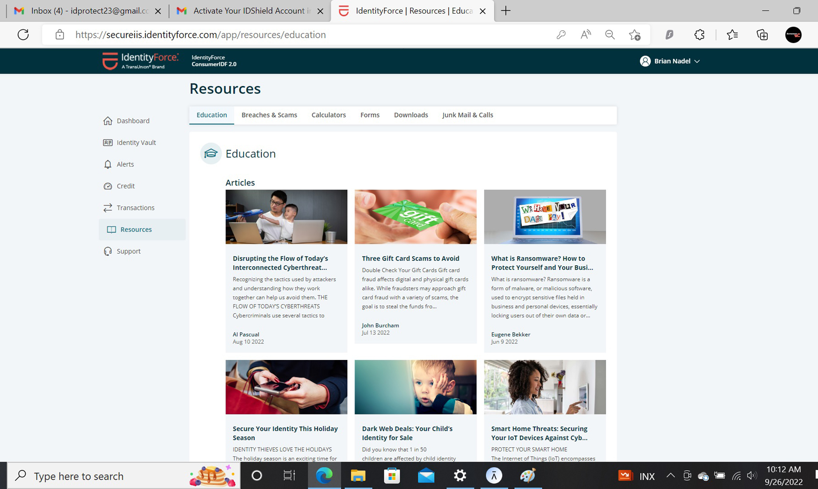This screenshot has width=818, height=489.
Task: Open Identity Vault from the sidebar
Action: click(136, 143)
